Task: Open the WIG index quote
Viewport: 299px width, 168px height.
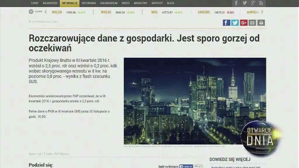Action: point(154,12)
